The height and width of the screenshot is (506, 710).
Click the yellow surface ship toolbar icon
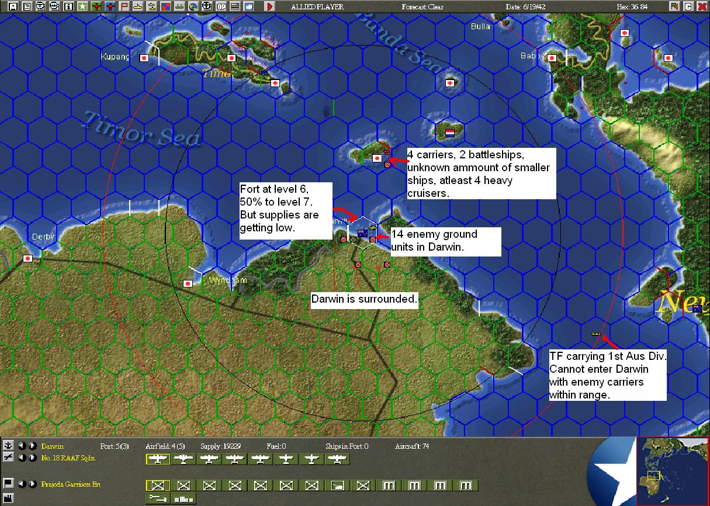click(x=152, y=6)
